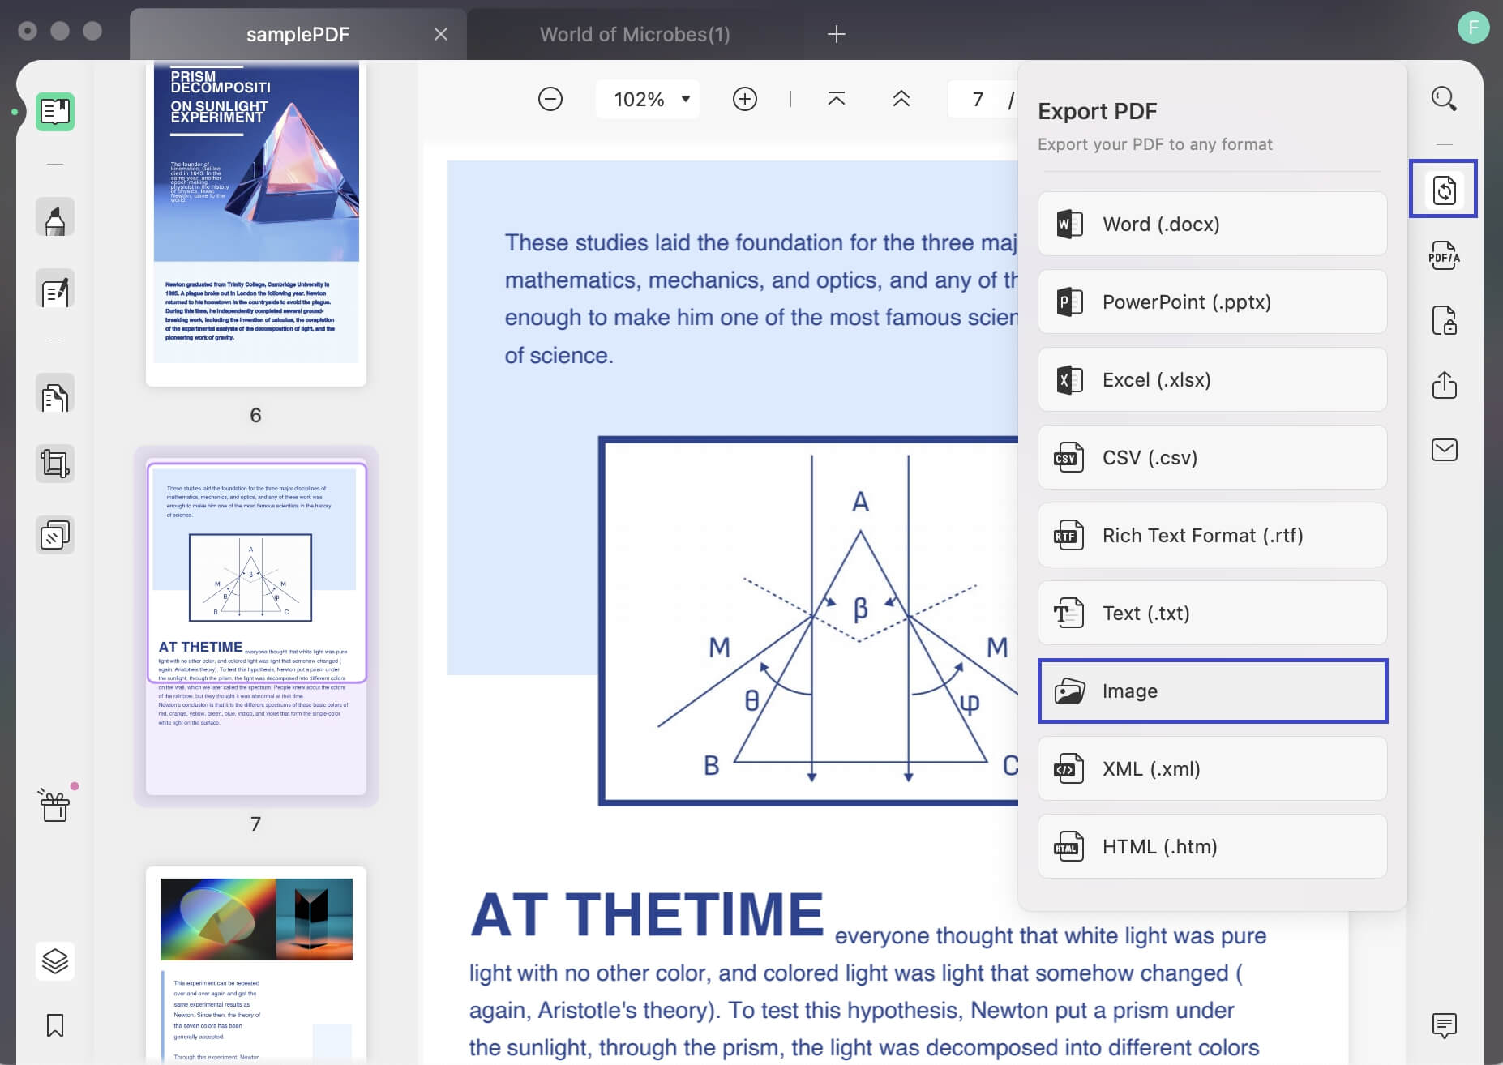The width and height of the screenshot is (1503, 1065).
Task: Select the Highlighter annotation tool
Action: [55, 216]
